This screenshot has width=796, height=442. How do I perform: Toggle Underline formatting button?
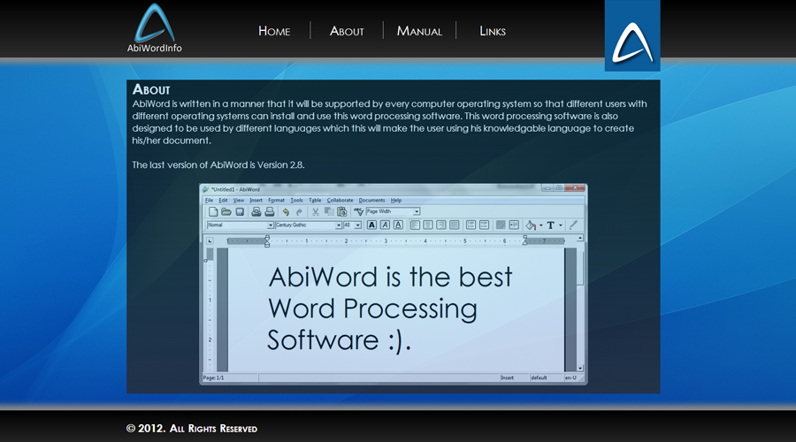[x=399, y=225]
